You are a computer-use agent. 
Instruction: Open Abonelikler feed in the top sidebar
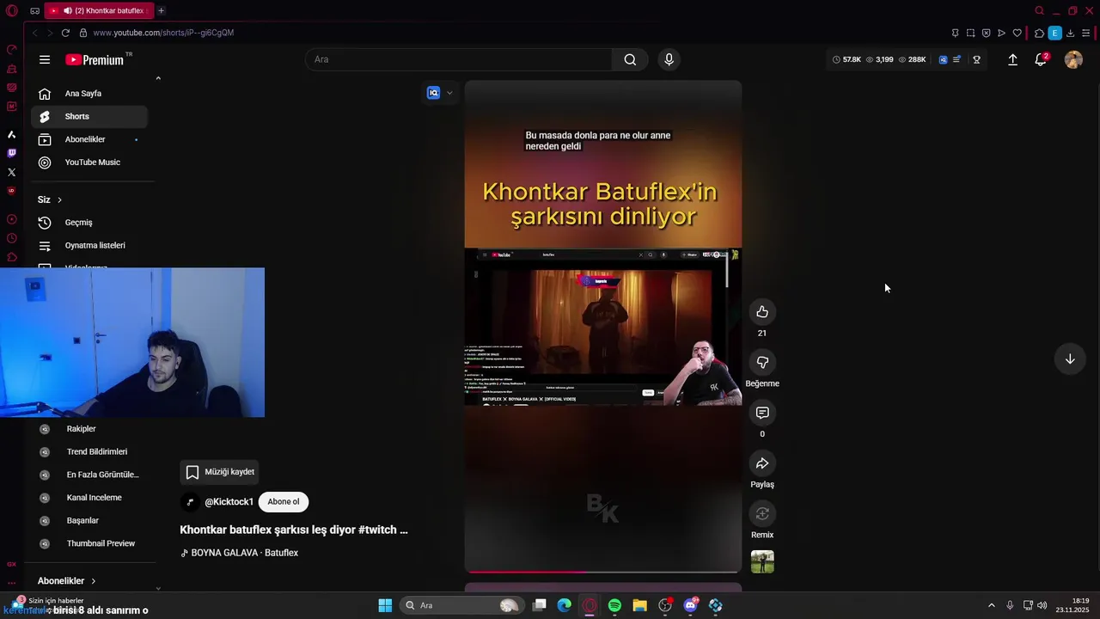89,139
